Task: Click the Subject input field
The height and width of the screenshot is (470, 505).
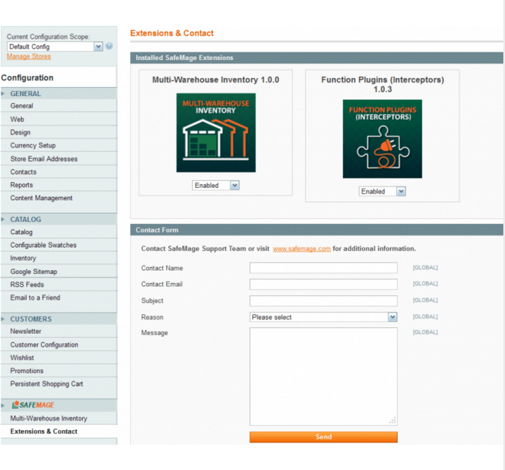Action: point(323,301)
